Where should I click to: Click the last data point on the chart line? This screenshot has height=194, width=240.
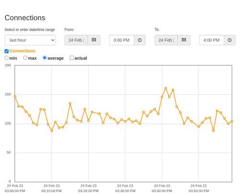point(232,121)
